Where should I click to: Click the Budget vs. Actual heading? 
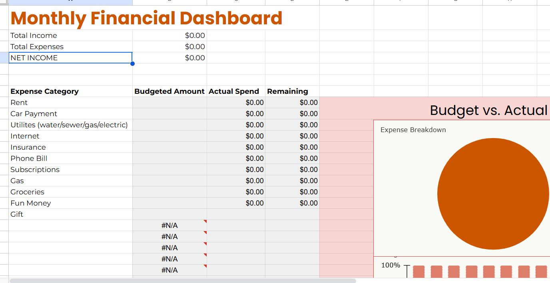488,110
